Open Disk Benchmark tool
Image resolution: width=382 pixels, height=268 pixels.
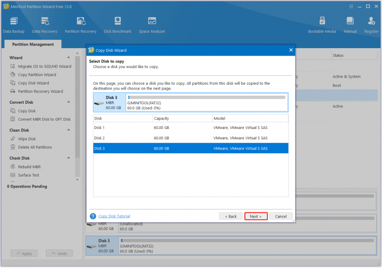pos(117,25)
